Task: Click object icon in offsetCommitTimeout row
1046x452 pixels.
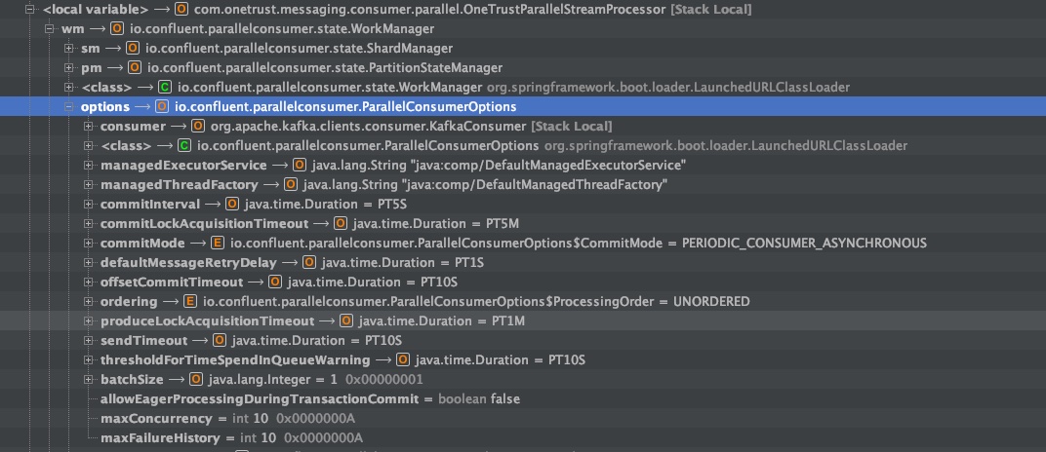Action: 275,282
